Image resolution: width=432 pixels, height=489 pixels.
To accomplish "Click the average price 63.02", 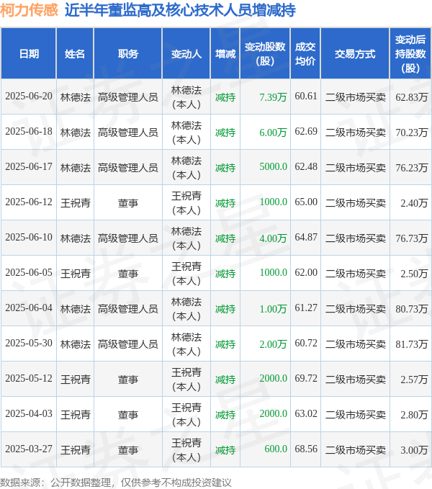I will pyautogui.click(x=306, y=413).
